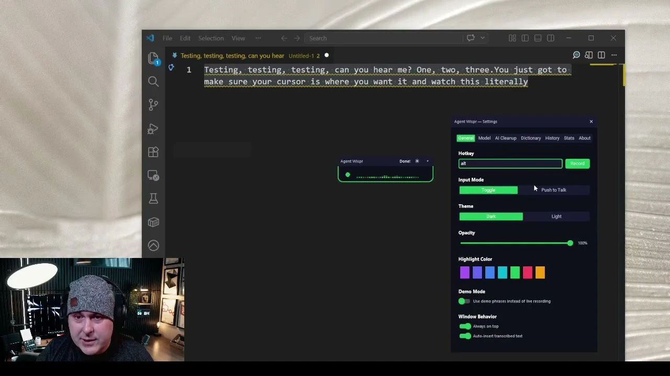Click the unsaved dot on Untitled-1 tab
670x376 pixels.
click(x=327, y=55)
